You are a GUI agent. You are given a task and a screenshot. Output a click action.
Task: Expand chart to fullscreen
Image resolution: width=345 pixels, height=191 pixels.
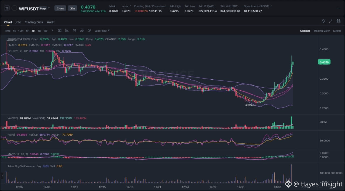coord(331,21)
